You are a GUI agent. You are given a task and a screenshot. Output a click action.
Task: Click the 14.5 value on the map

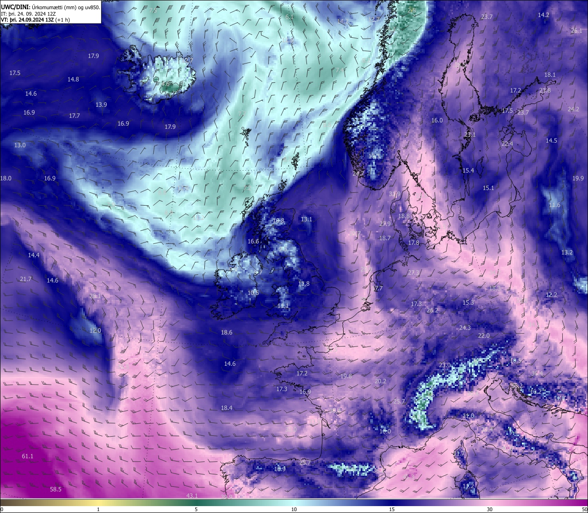click(551, 140)
